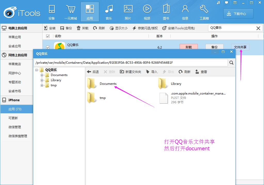The image size is (264, 185).
Task: Select the Library folder in file pane
Action: pos(170,84)
